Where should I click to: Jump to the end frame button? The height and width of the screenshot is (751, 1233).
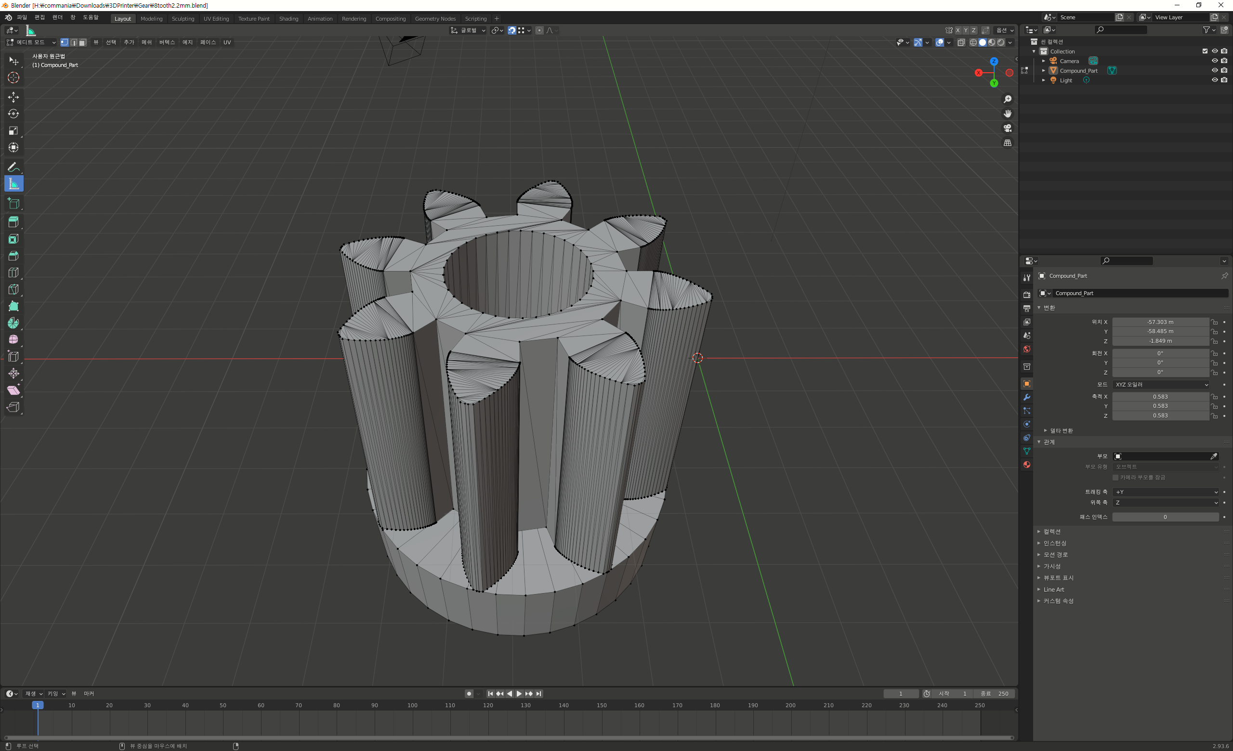538,694
